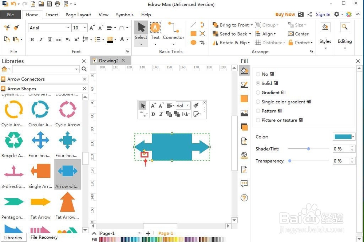The image size is (364, 242).
Task: Open the Arial font name dropdown
Action: [68, 28]
